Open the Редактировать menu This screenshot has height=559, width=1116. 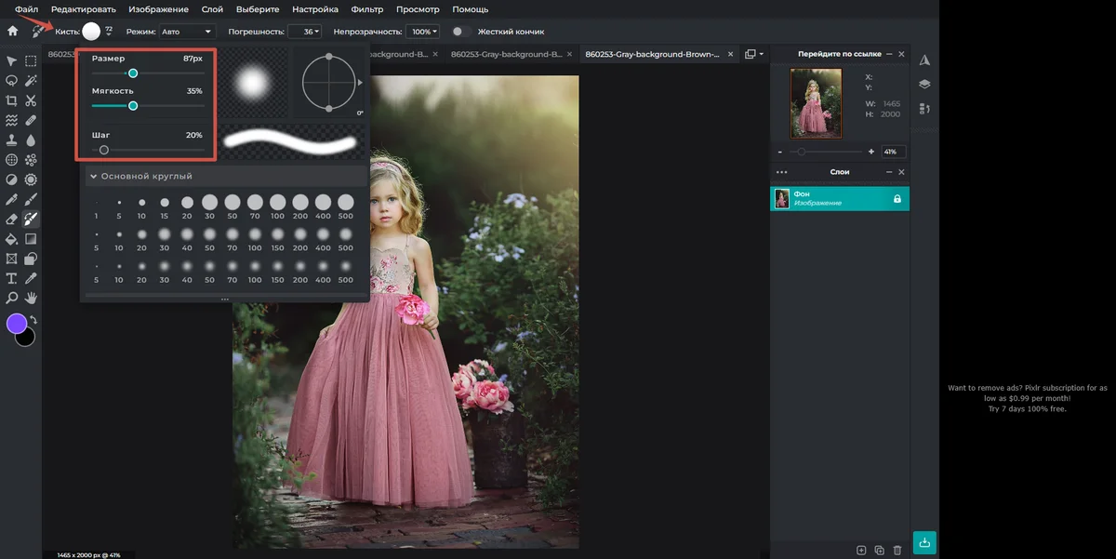pyautogui.click(x=84, y=9)
